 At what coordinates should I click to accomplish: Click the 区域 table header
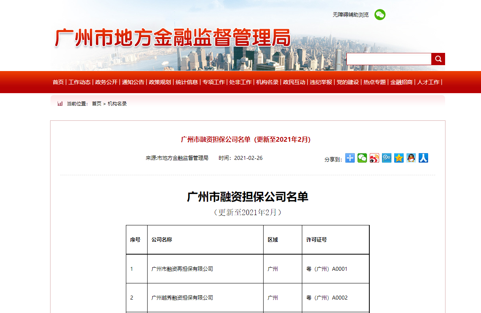[x=273, y=240]
